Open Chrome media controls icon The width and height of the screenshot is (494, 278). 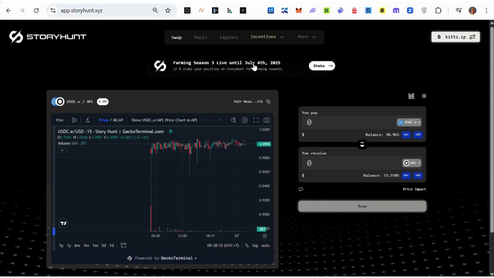[459, 11]
